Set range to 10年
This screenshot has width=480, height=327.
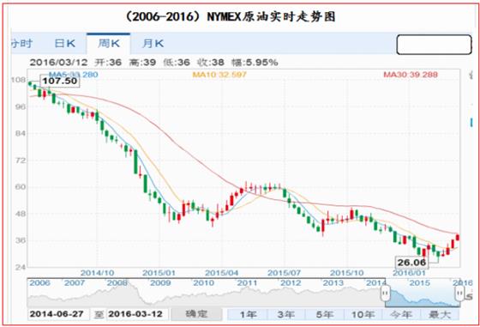point(363,314)
